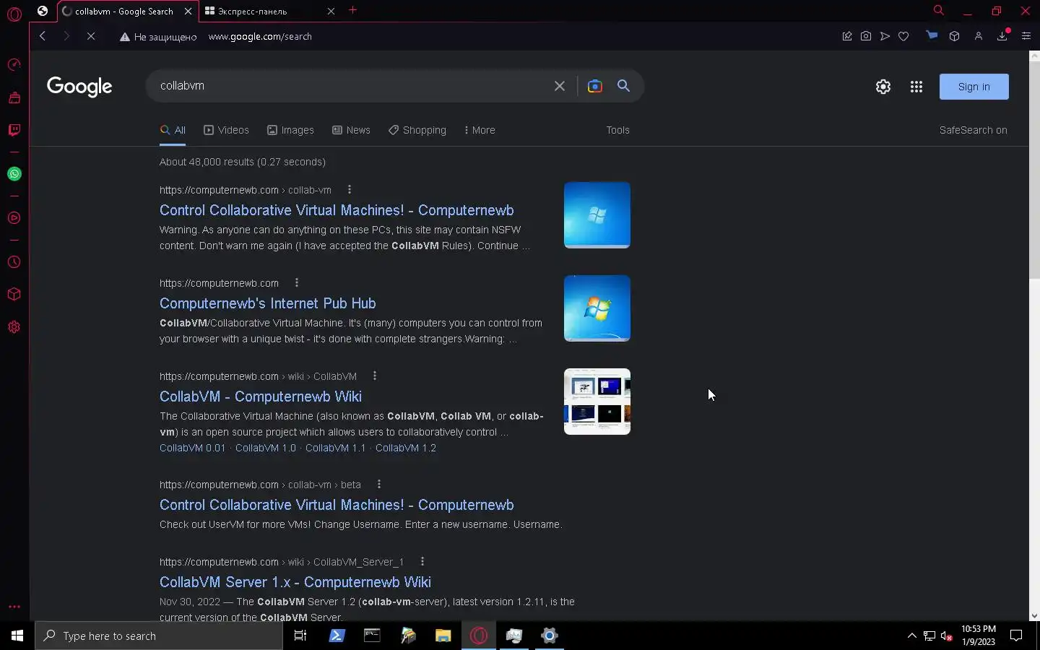Open the Google apps grid
Image resolution: width=1040 pixels, height=650 pixels.
916,87
